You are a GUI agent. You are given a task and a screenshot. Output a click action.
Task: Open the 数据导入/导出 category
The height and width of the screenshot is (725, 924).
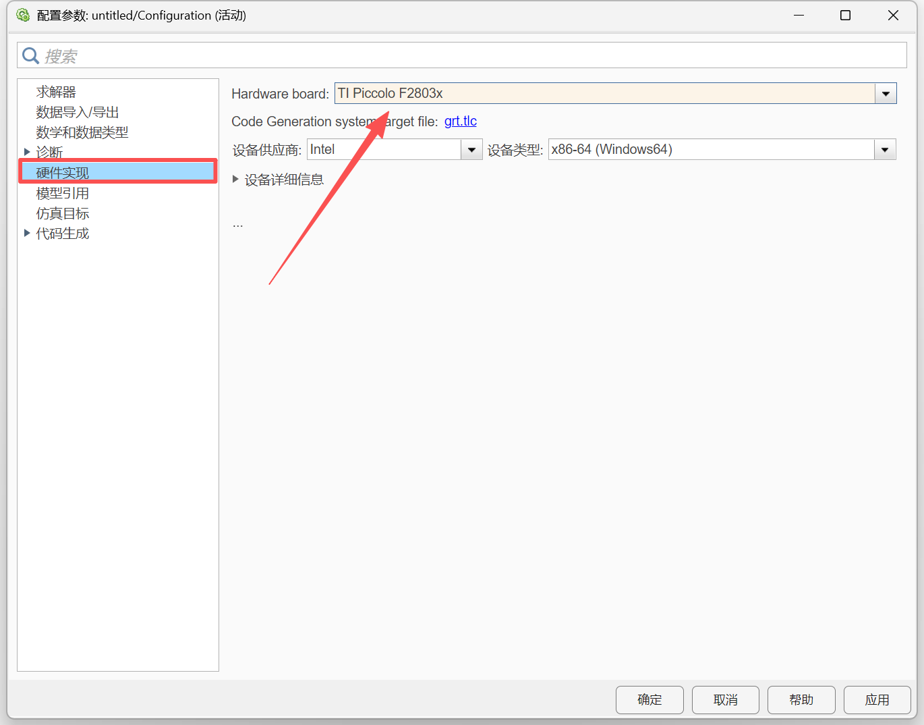pos(78,112)
